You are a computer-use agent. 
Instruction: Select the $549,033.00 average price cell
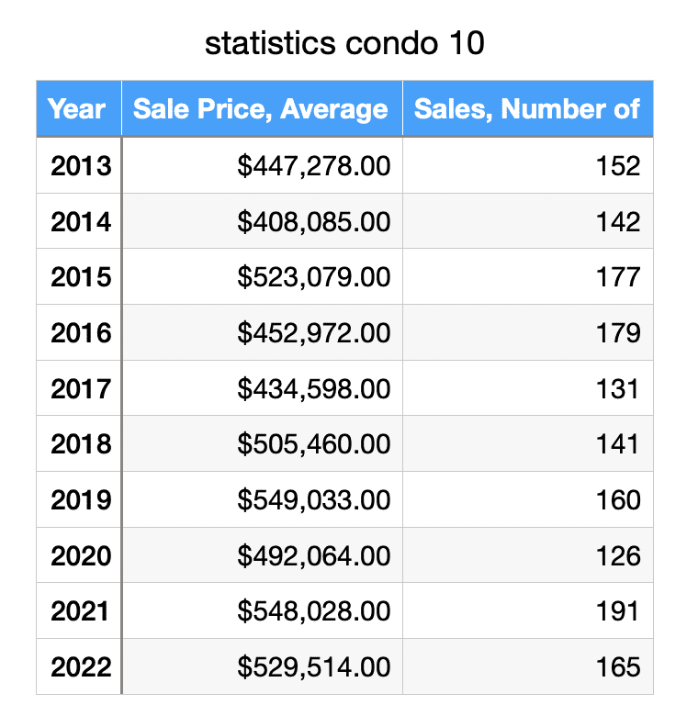coord(313,499)
